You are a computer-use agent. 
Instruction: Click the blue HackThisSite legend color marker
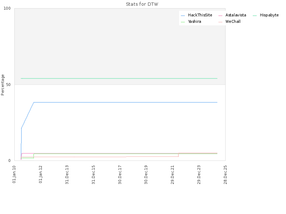(183, 16)
